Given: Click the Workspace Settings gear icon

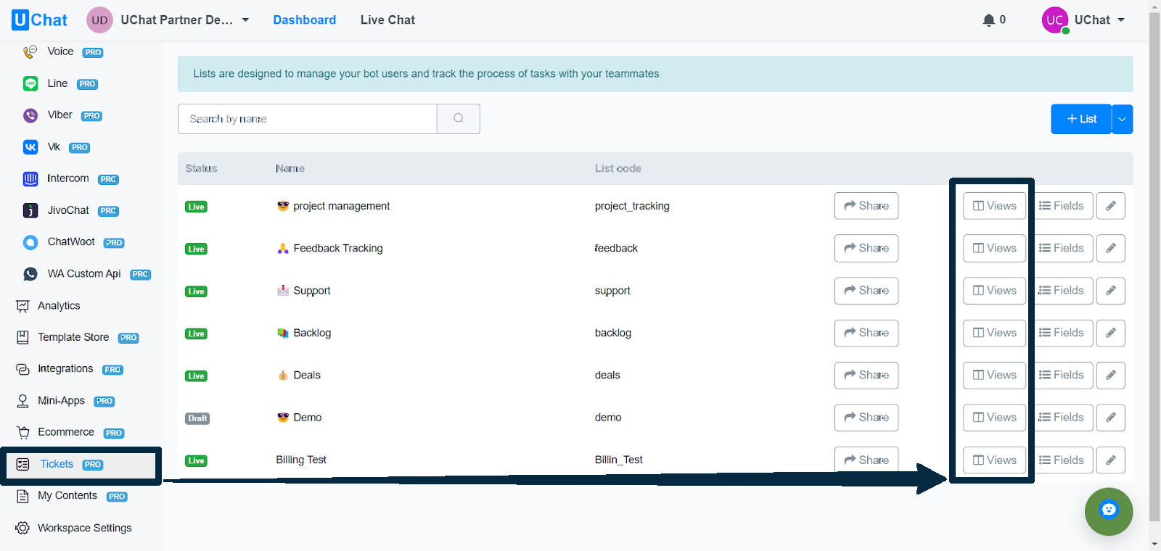Looking at the screenshot, I should (23, 528).
